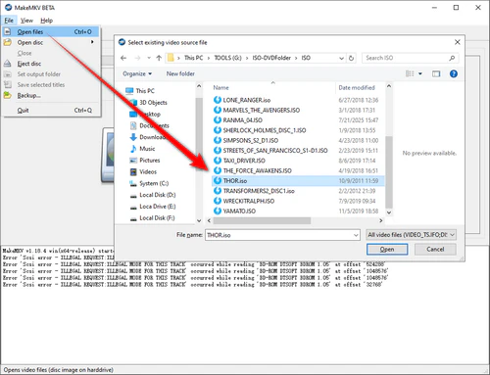Change view with the view icon
Screen dimensions: 490x375
pos(410,73)
